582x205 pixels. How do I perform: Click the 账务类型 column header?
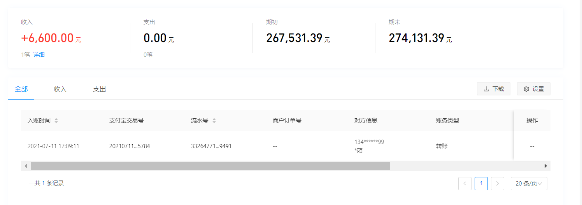[447, 121]
